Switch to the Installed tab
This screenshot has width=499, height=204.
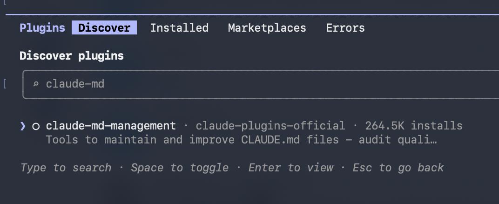coord(180,27)
